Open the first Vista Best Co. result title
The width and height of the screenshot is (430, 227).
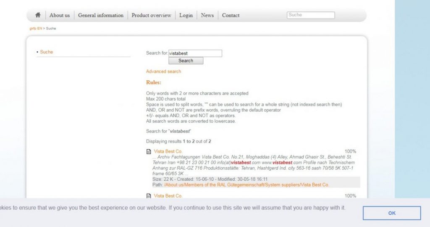[x=168, y=151]
